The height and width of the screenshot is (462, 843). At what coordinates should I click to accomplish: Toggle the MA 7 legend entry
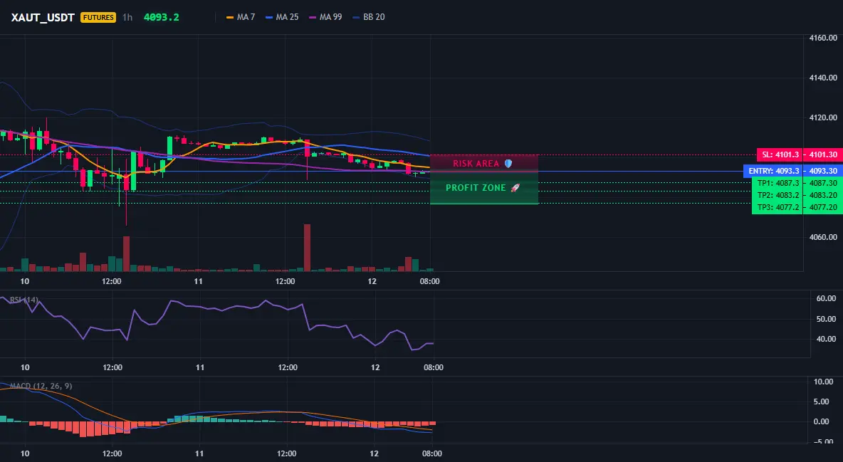241,17
